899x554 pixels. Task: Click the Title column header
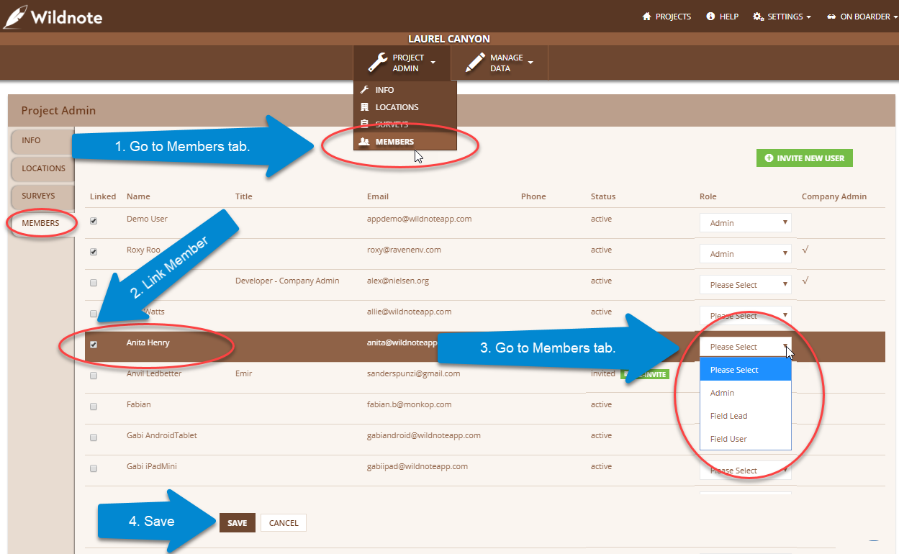tap(244, 196)
